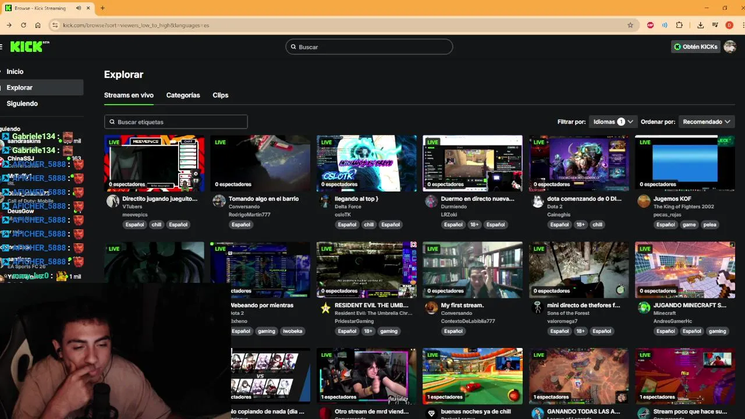Open the browser extensions puzzle icon
The width and height of the screenshot is (745, 419).
(679, 25)
